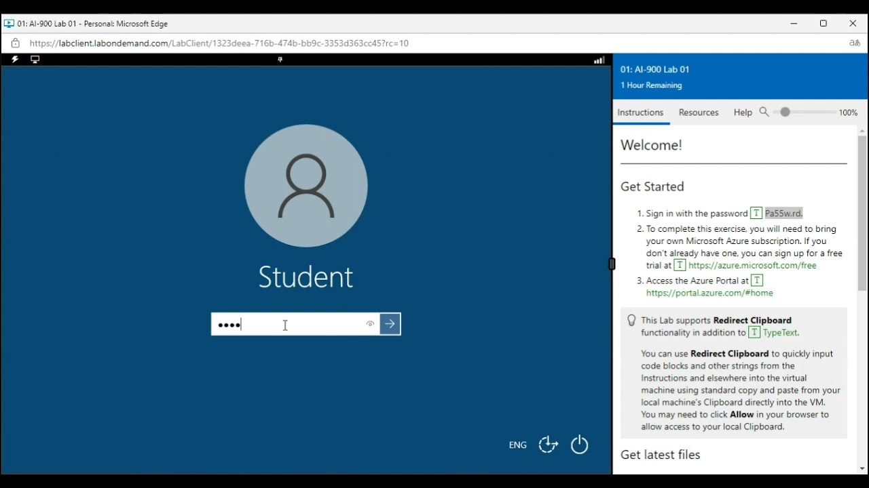The width and height of the screenshot is (869, 488).
Task: Open the Help tab
Action: pos(743,113)
